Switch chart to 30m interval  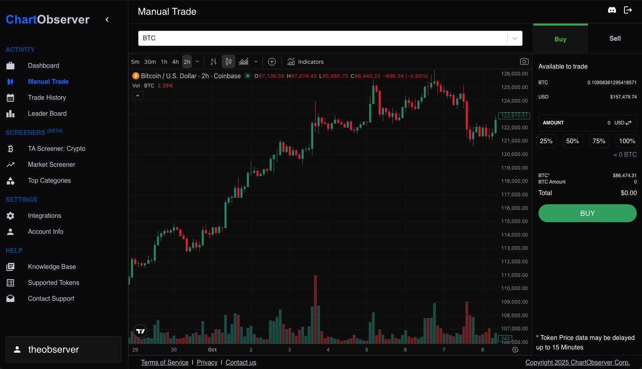tap(150, 62)
